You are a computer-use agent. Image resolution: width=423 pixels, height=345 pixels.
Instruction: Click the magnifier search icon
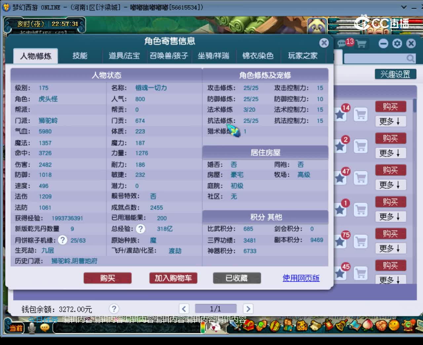click(x=410, y=59)
